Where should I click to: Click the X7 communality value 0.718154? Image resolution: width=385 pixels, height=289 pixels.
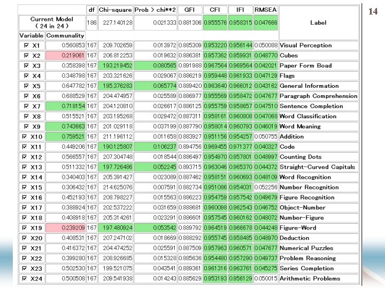65,106
